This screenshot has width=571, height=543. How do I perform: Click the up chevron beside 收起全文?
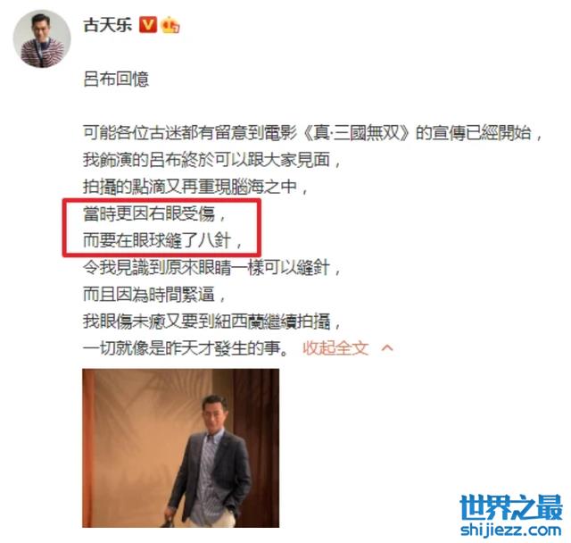[x=387, y=348]
